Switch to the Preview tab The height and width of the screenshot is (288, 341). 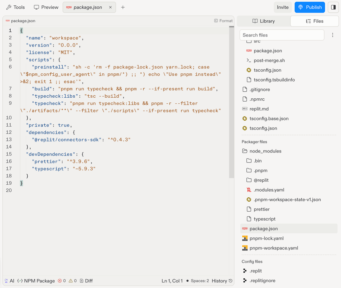pyautogui.click(x=46, y=7)
